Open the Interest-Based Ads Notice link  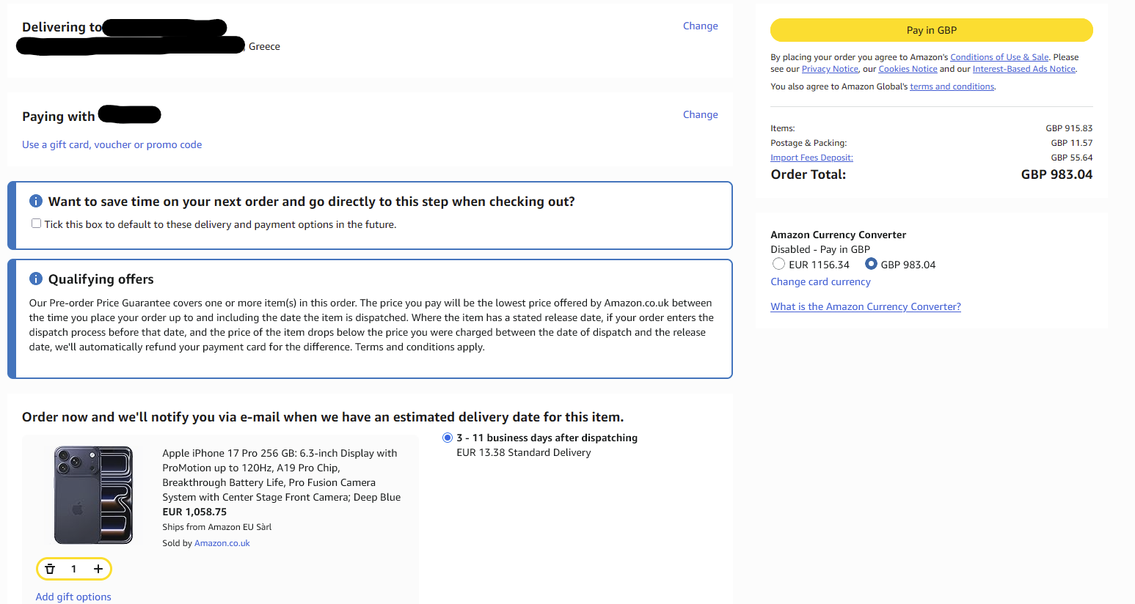1024,69
